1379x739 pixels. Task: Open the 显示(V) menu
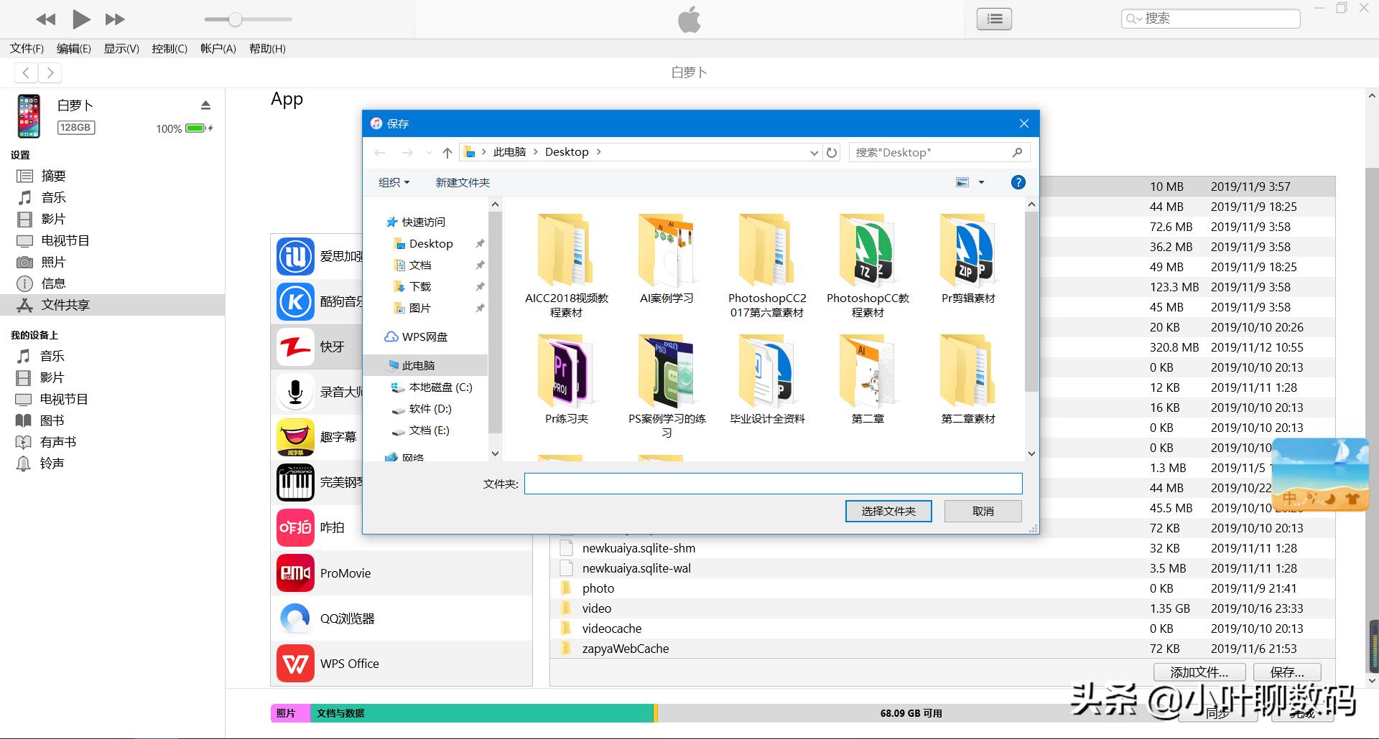click(121, 49)
